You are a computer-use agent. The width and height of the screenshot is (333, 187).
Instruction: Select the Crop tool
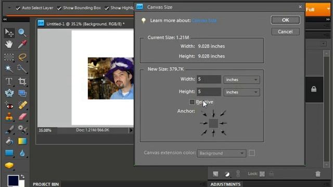coord(22,82)
